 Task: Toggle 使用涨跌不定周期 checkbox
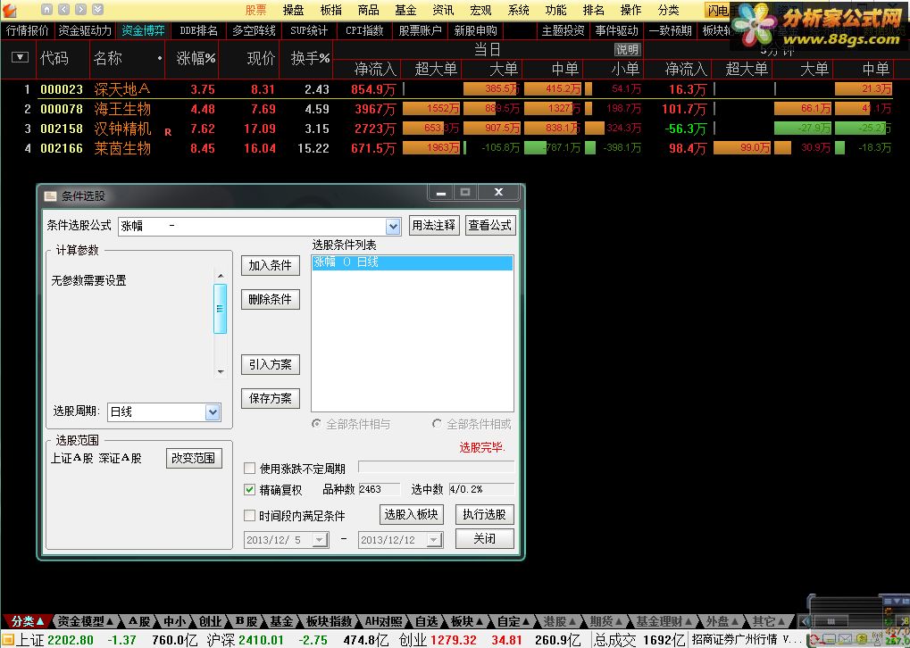(249, 469)
